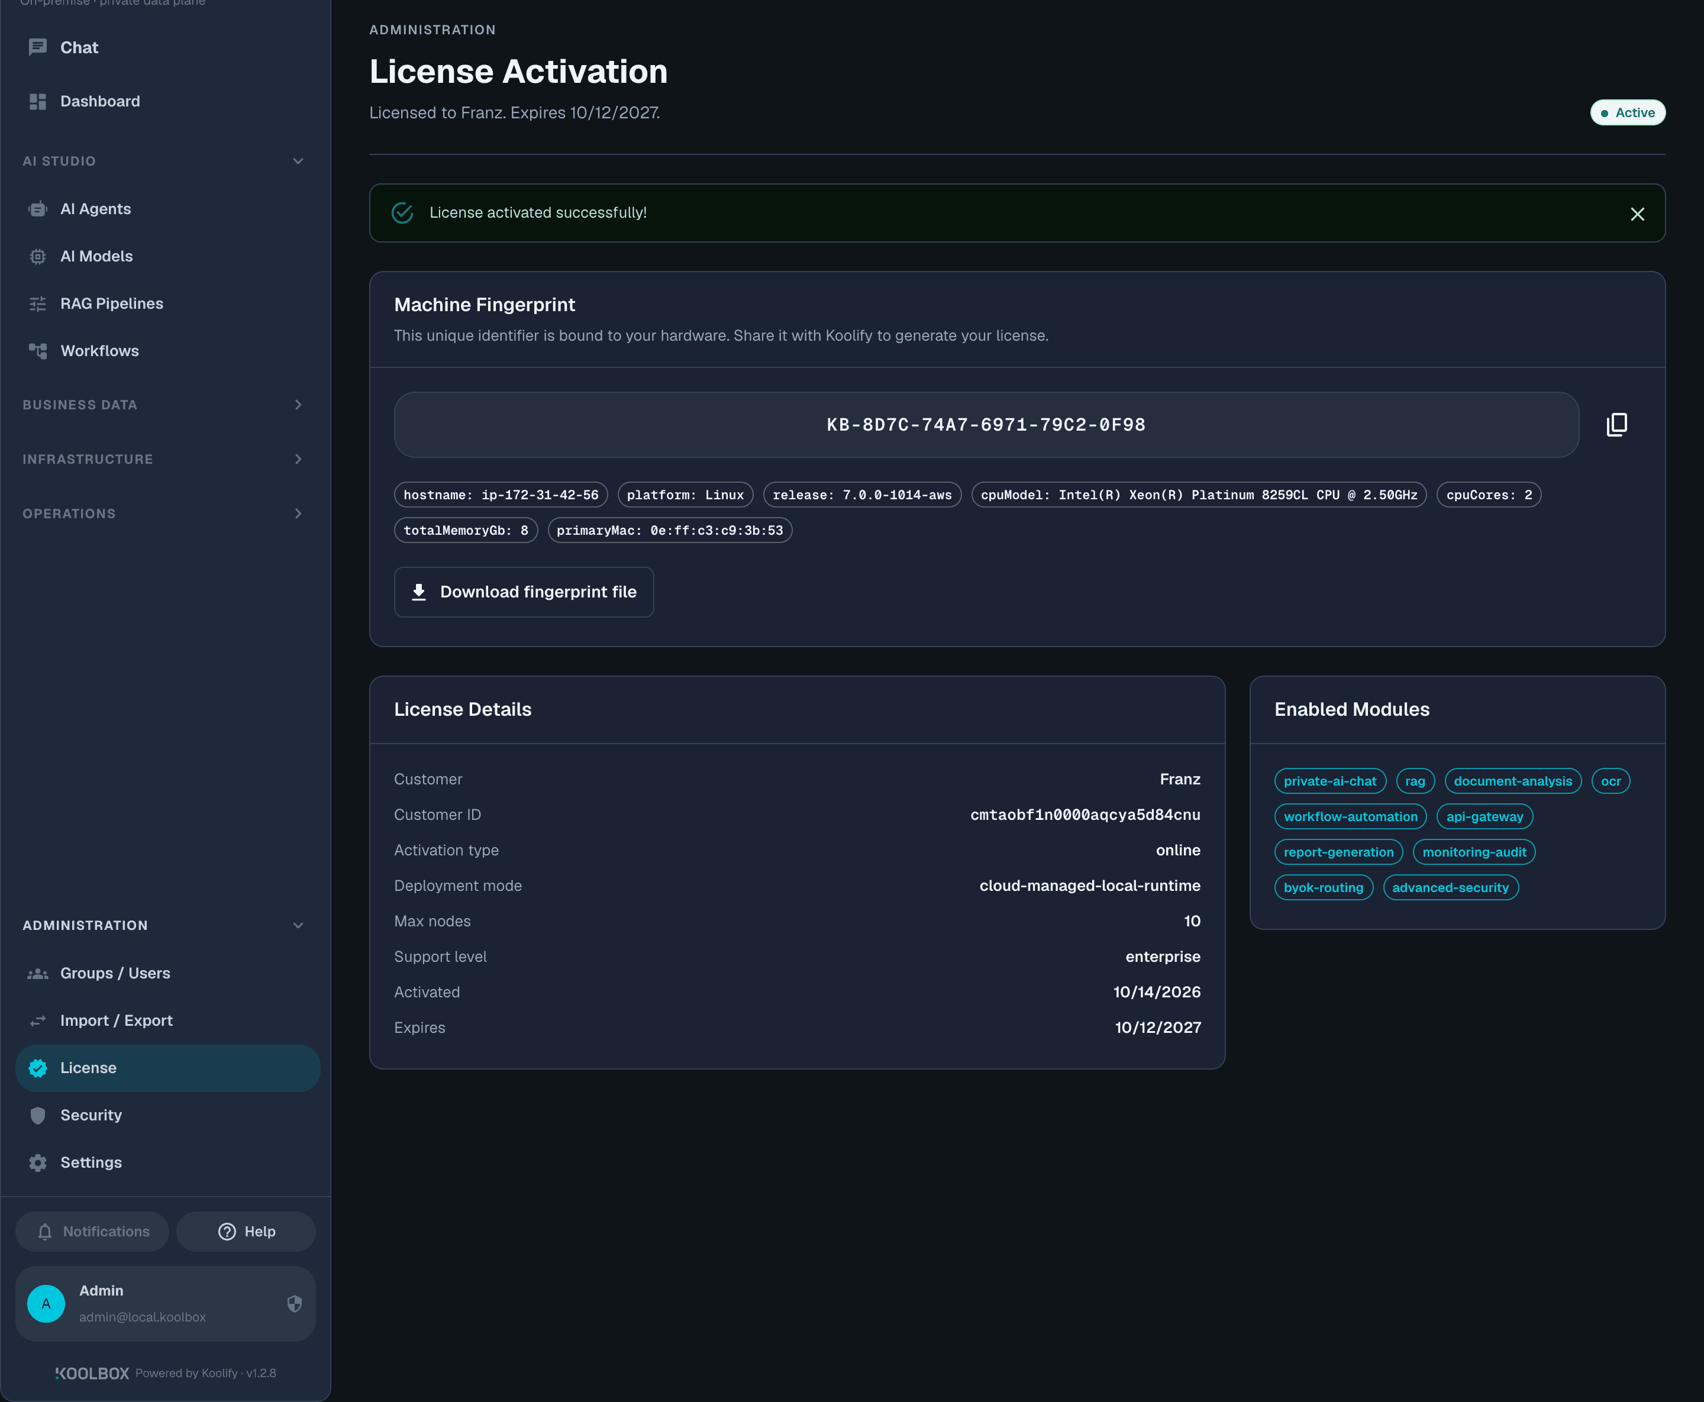This screenshot has width=1704, height=1402.
Task: Click the Groups / Users people icon
Action: point(37,974)
